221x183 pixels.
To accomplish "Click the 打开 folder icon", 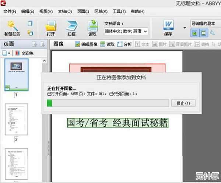I will 51,25.
